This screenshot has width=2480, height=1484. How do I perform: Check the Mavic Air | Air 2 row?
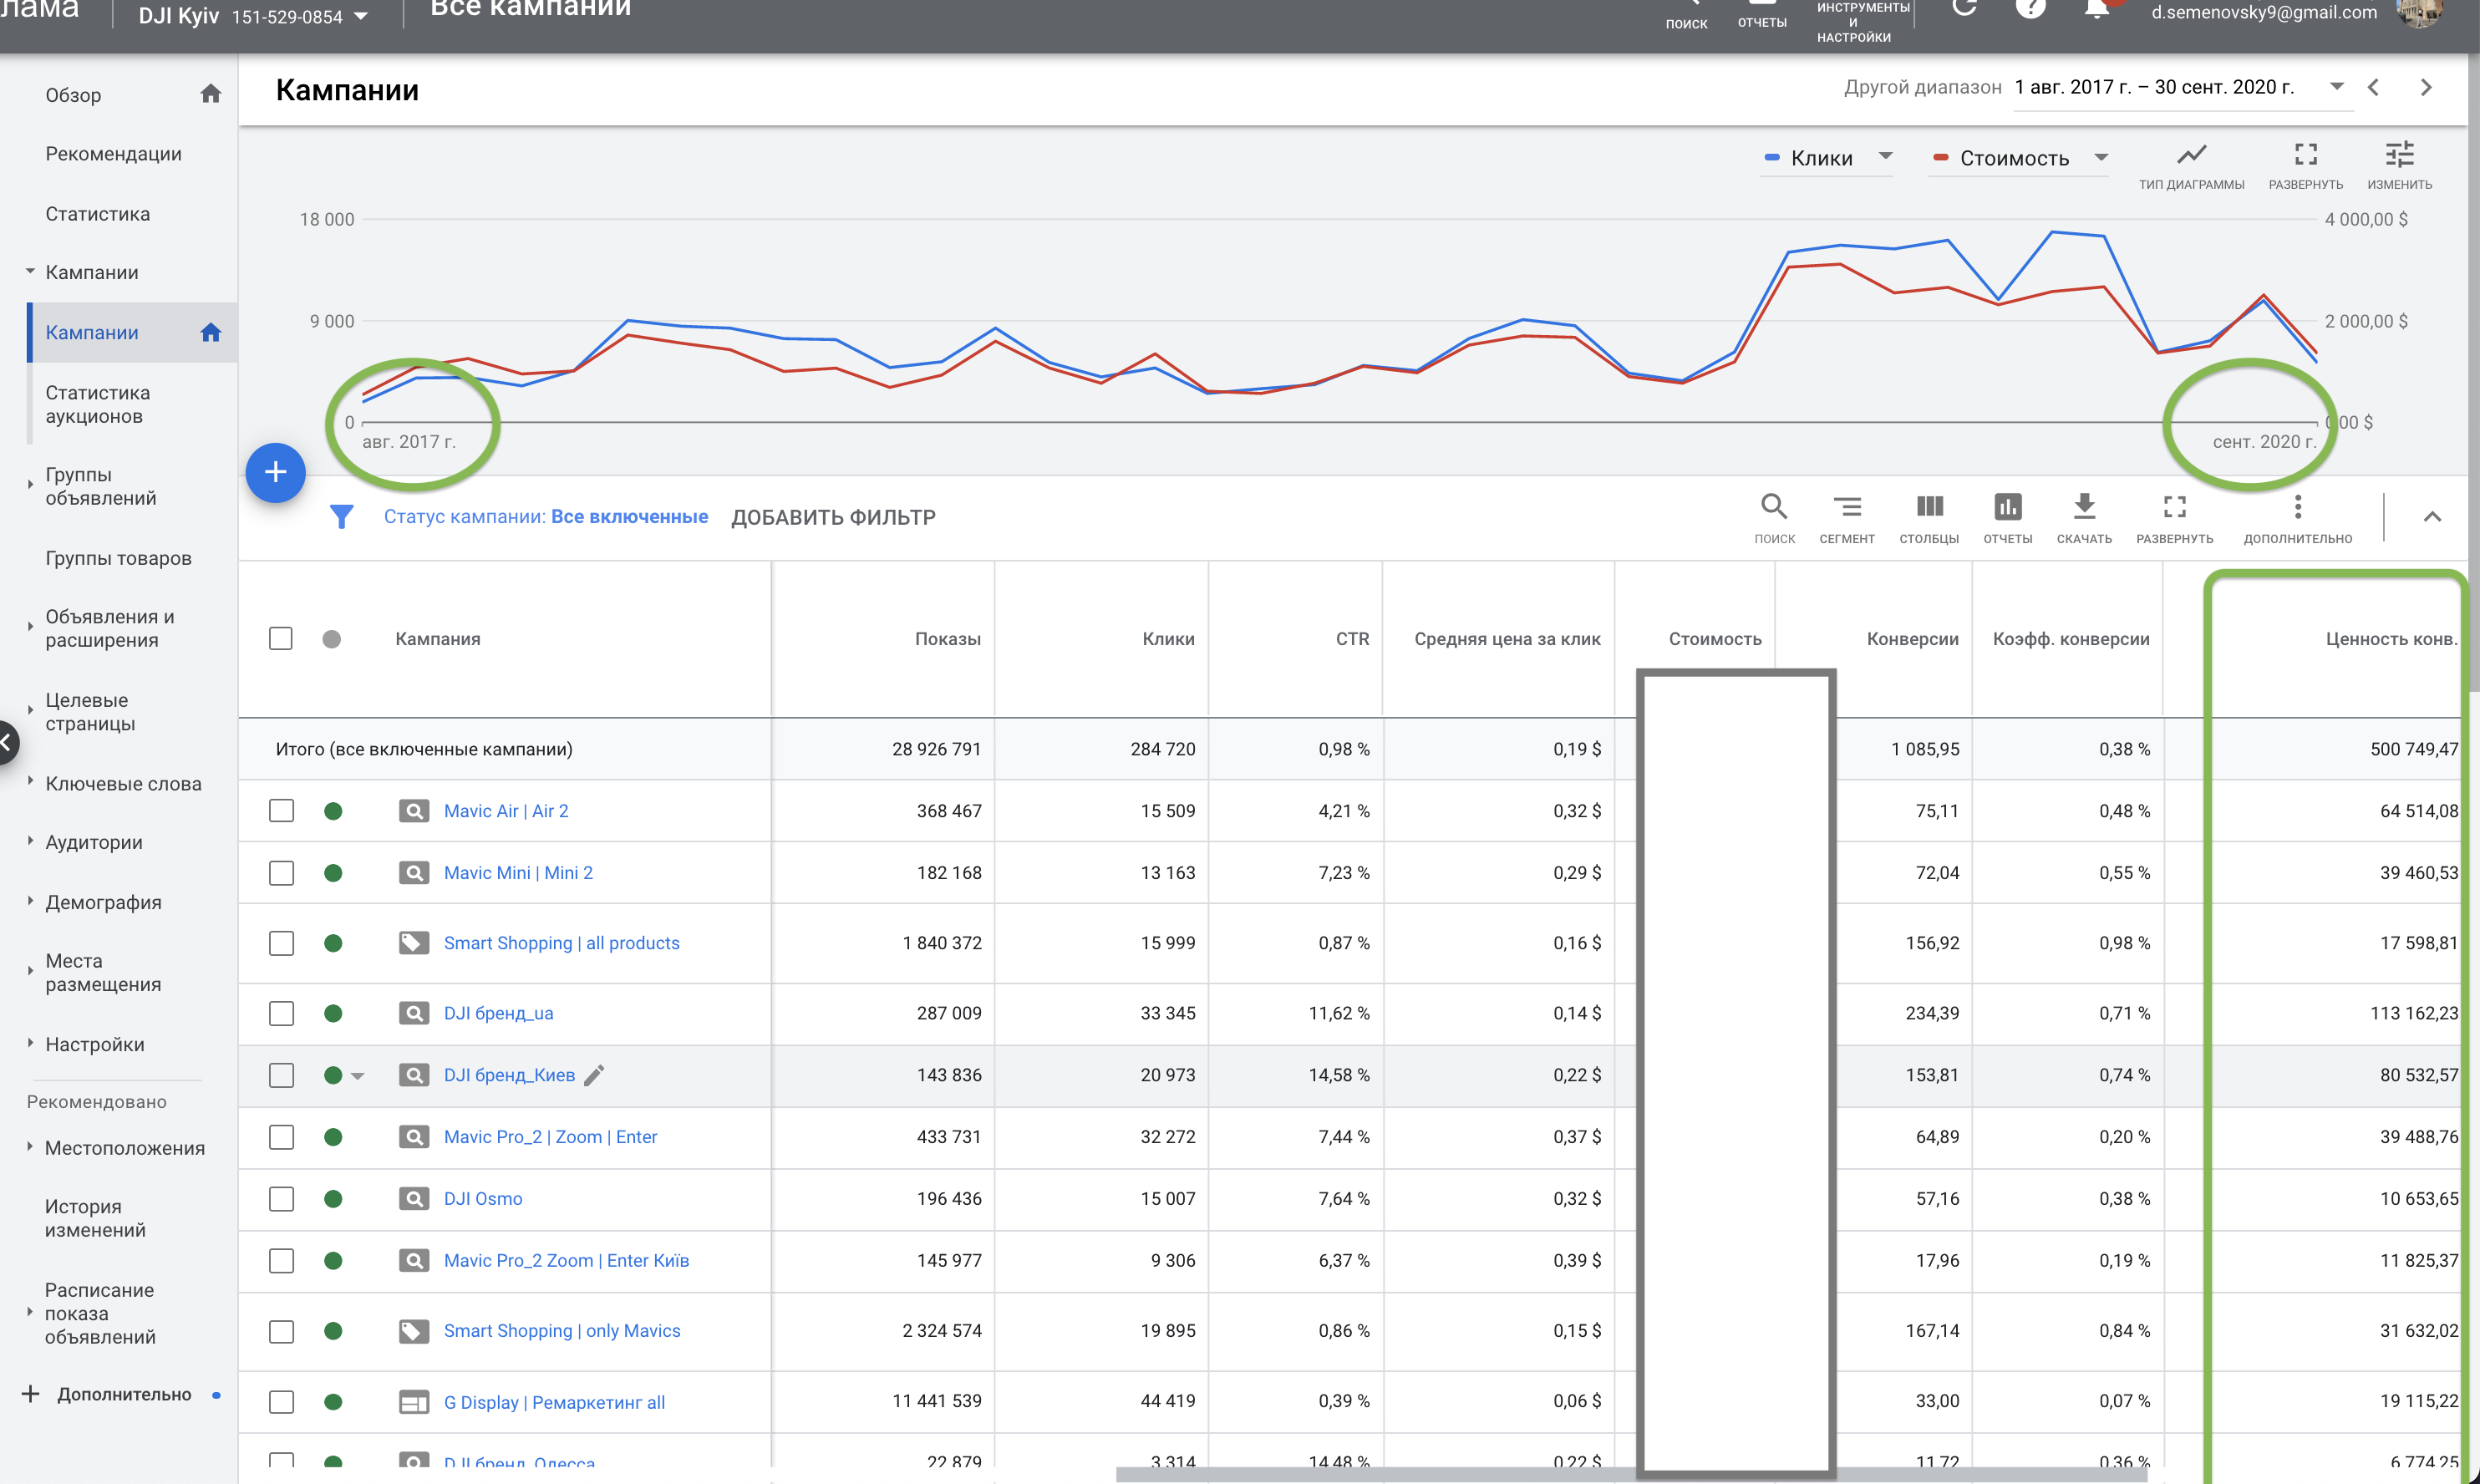281,811
